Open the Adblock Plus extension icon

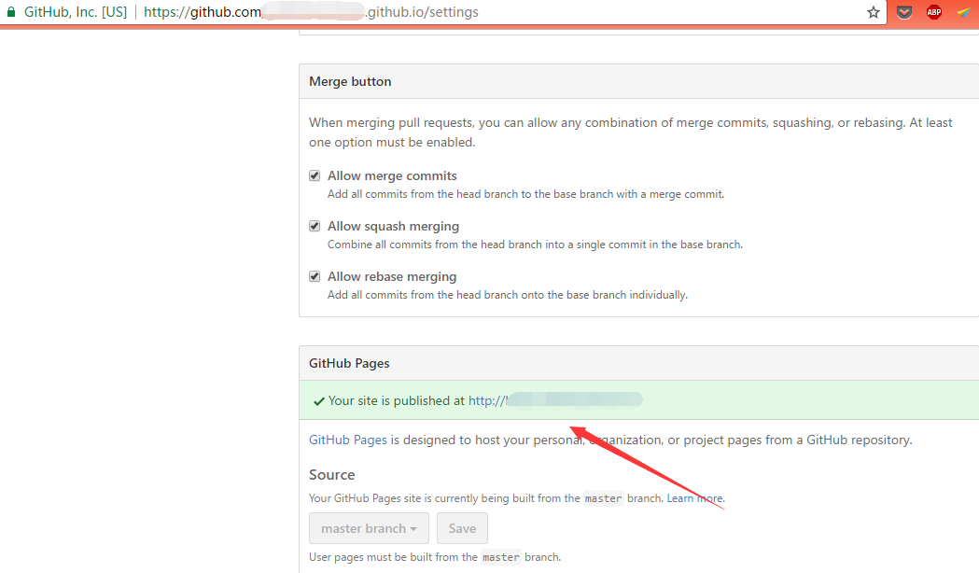(933, 12)
